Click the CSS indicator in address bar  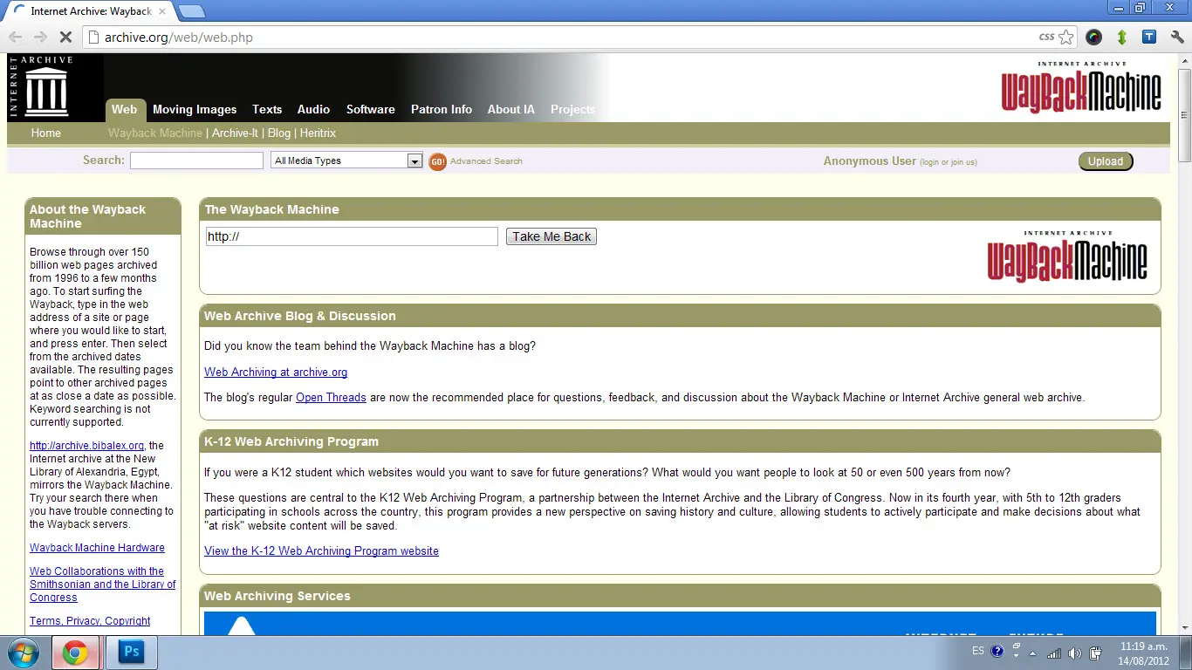1046,38
